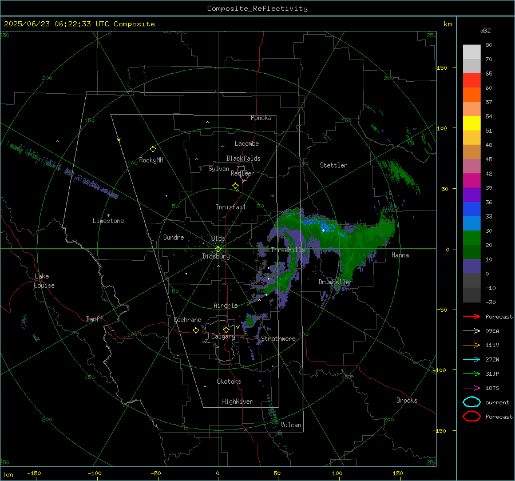Select the yellow diamond marker beside RockyMH
515x481 pixels.
[153, 149]
